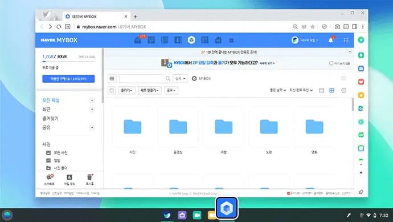Select 즐겨찾기 in the sidebar
The width and height of the screenshot is (393, 222).
(50, 119)
